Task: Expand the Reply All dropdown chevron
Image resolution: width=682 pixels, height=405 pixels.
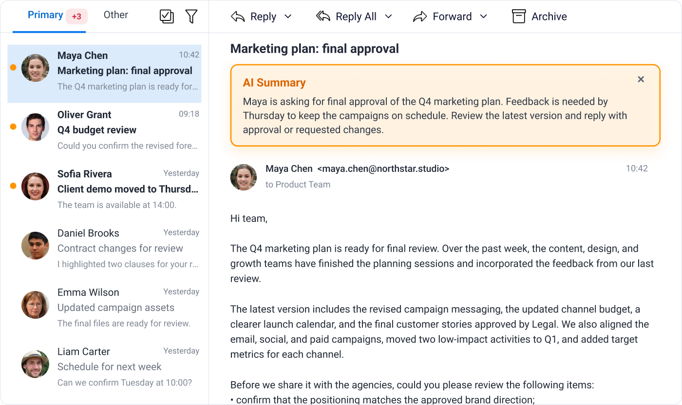Action: pyautogui.click(x=388, y=17)
